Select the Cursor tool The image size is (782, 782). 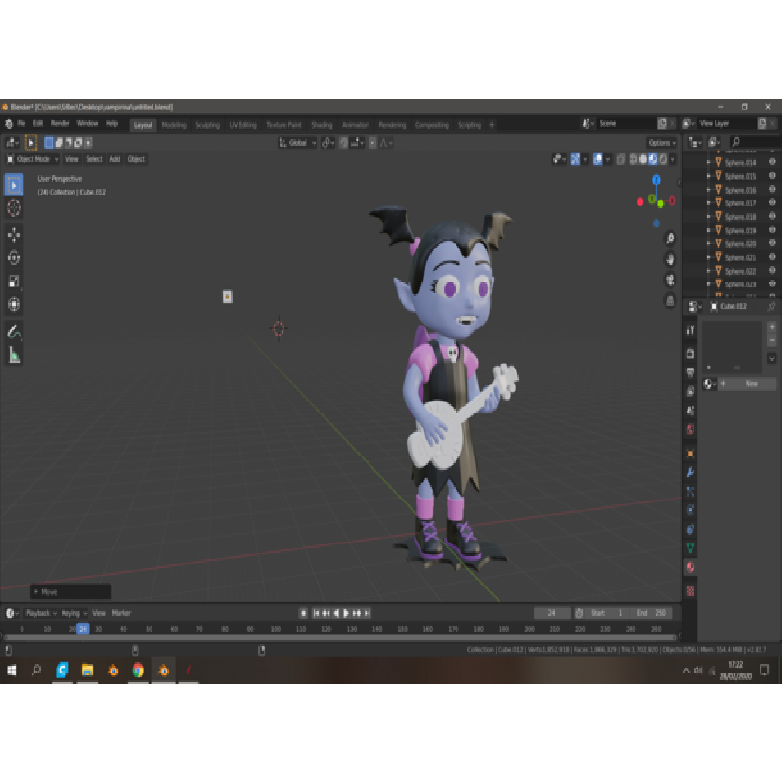(14, 208)
